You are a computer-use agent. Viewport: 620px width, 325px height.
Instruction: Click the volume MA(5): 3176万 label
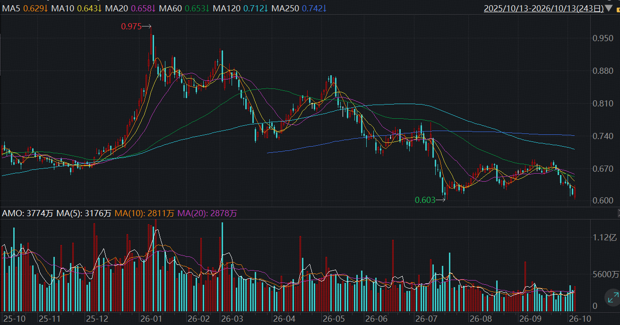tap(84, 213)
